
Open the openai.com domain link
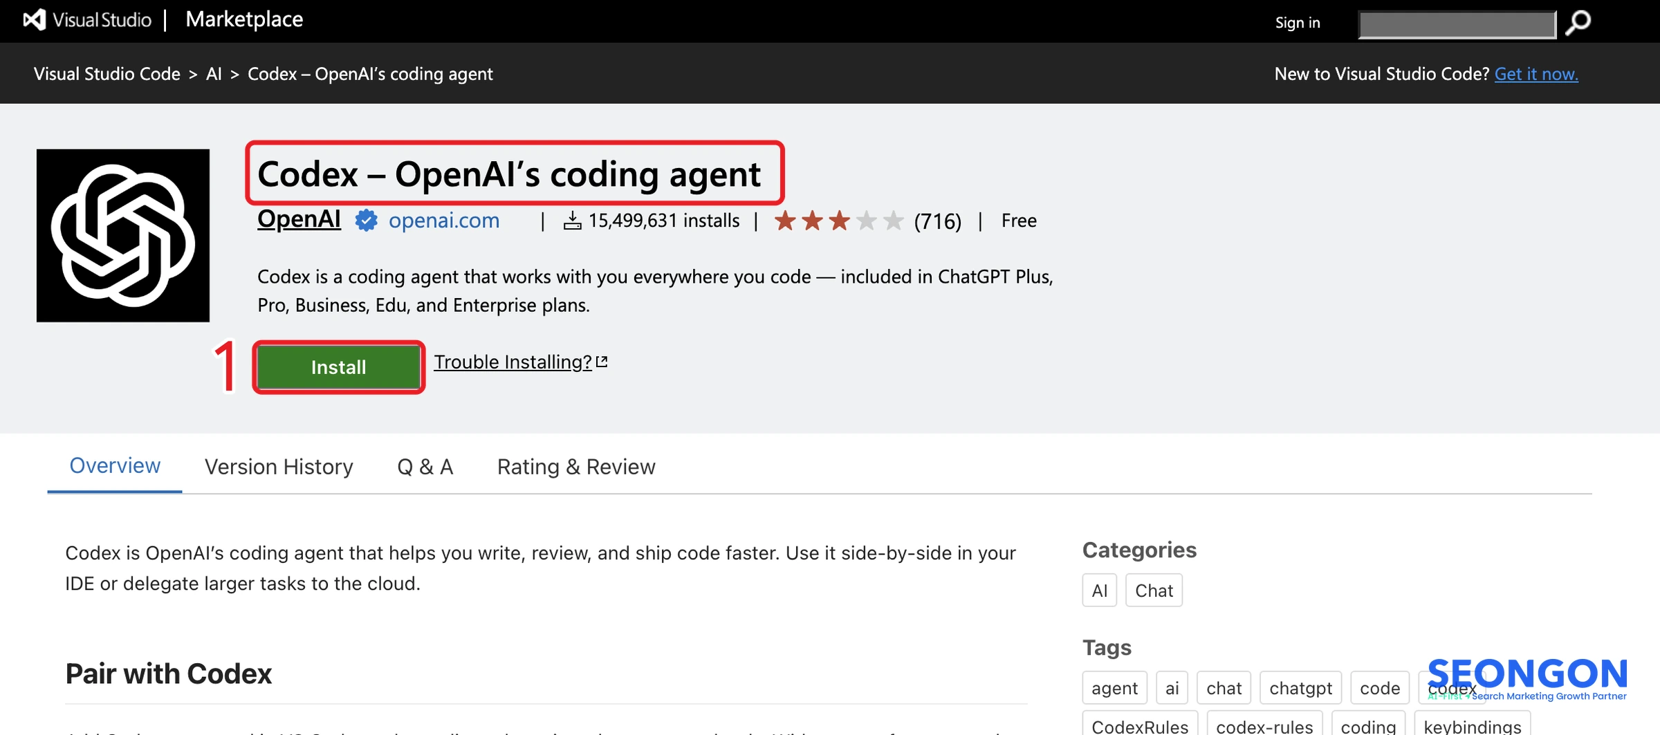pyautogui.click(x=444, y=221)
